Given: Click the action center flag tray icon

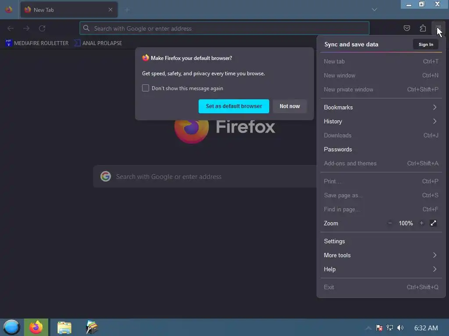Looking at the screenshot, I should pyautogui.click(x=379, y=328).
